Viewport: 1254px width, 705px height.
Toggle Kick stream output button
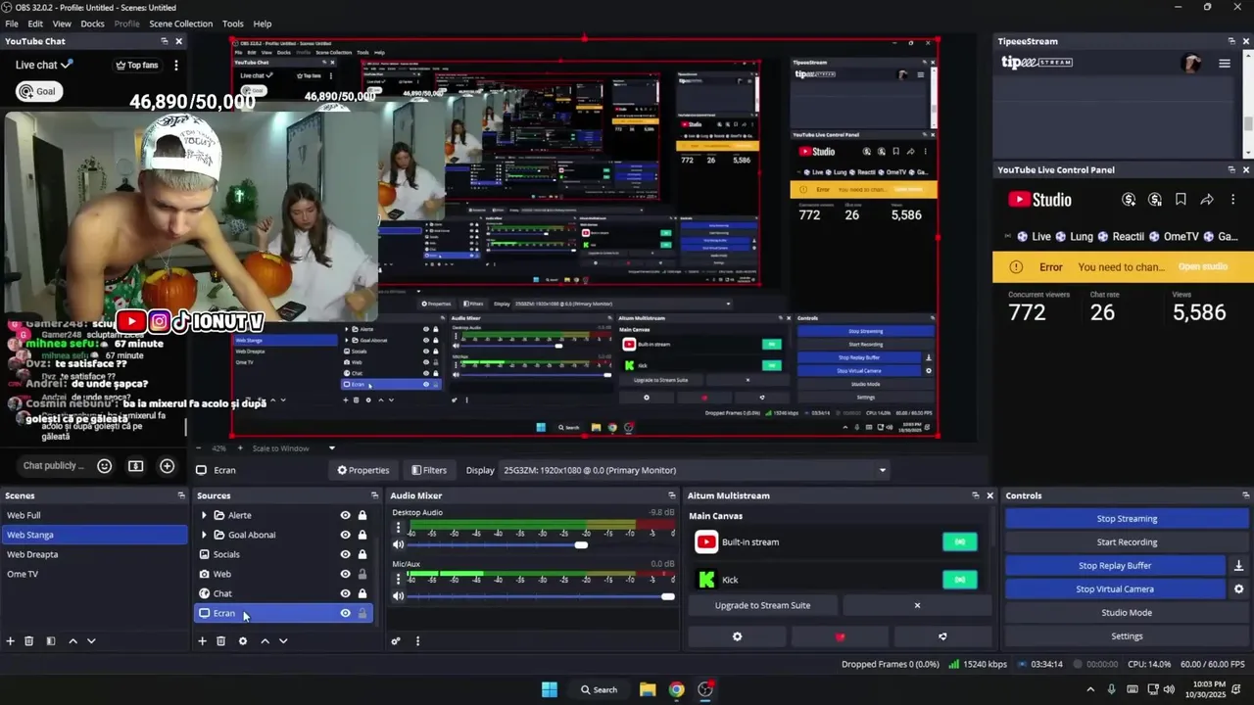tap(959, 580)
